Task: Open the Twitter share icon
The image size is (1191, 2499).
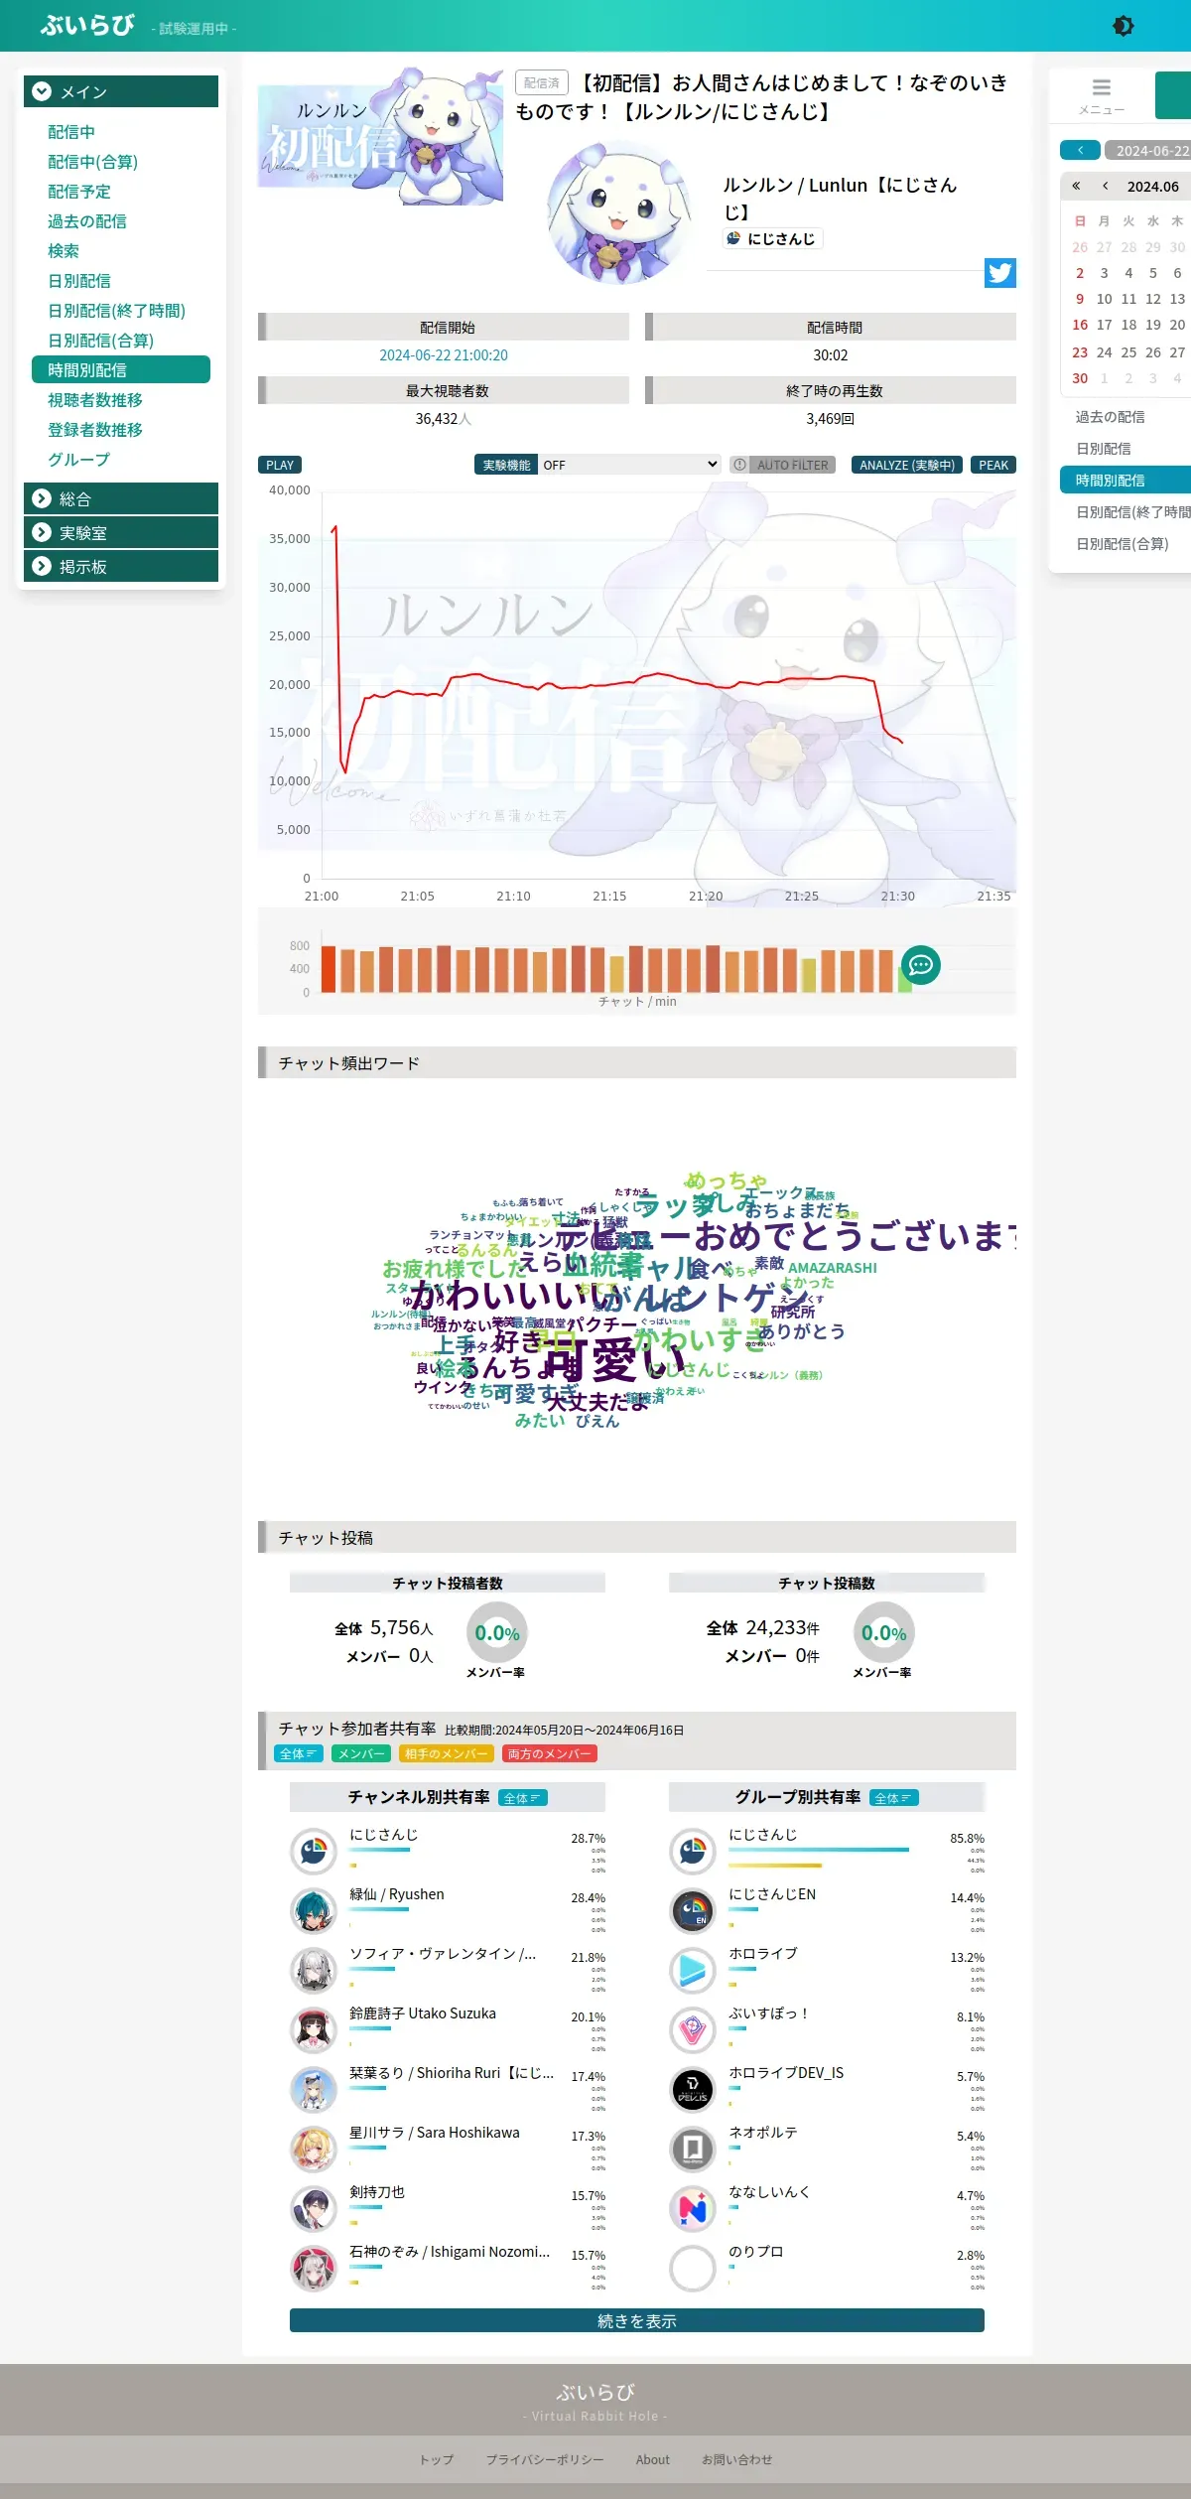Action: [x=1000, y=273]
